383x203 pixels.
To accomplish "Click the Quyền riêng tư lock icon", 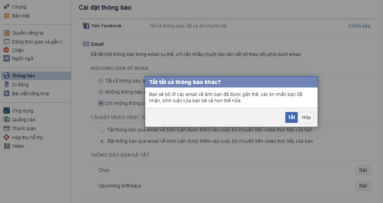I will pos(7,33).
